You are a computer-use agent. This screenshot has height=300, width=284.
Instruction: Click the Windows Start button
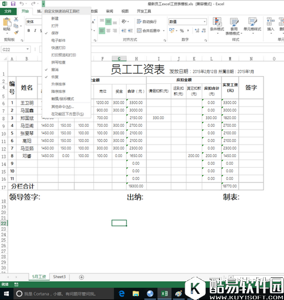[x=6, y=293]
